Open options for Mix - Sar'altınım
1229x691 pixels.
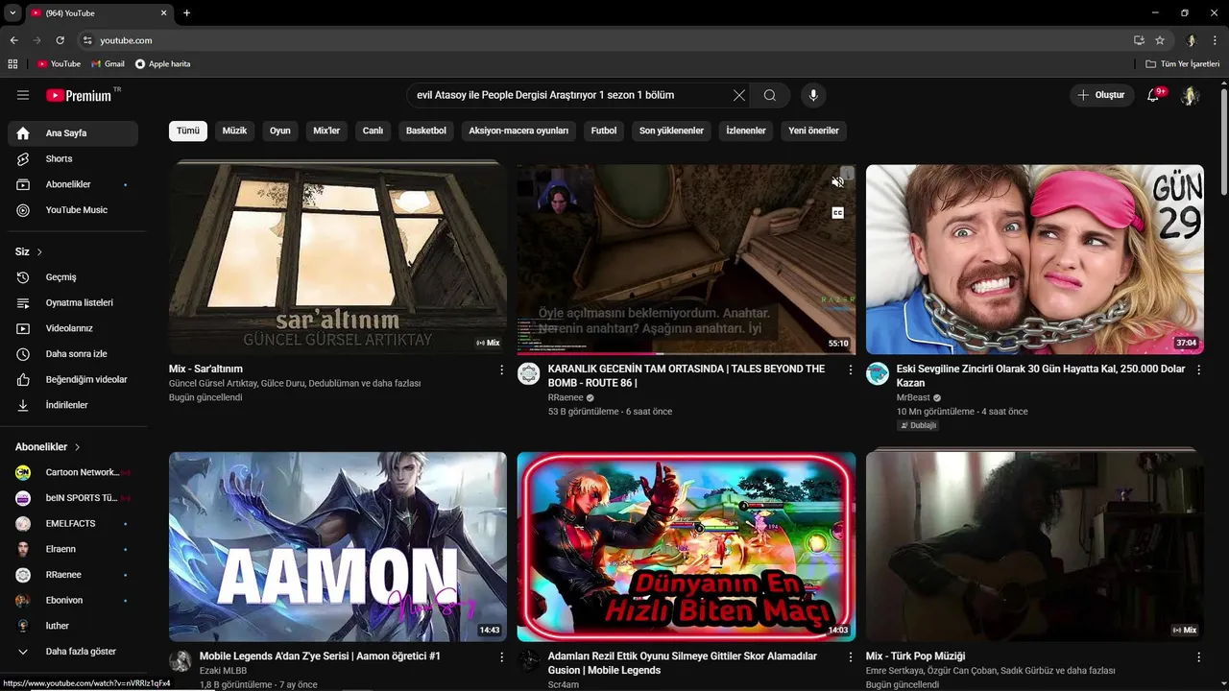(x=501, y=369)
